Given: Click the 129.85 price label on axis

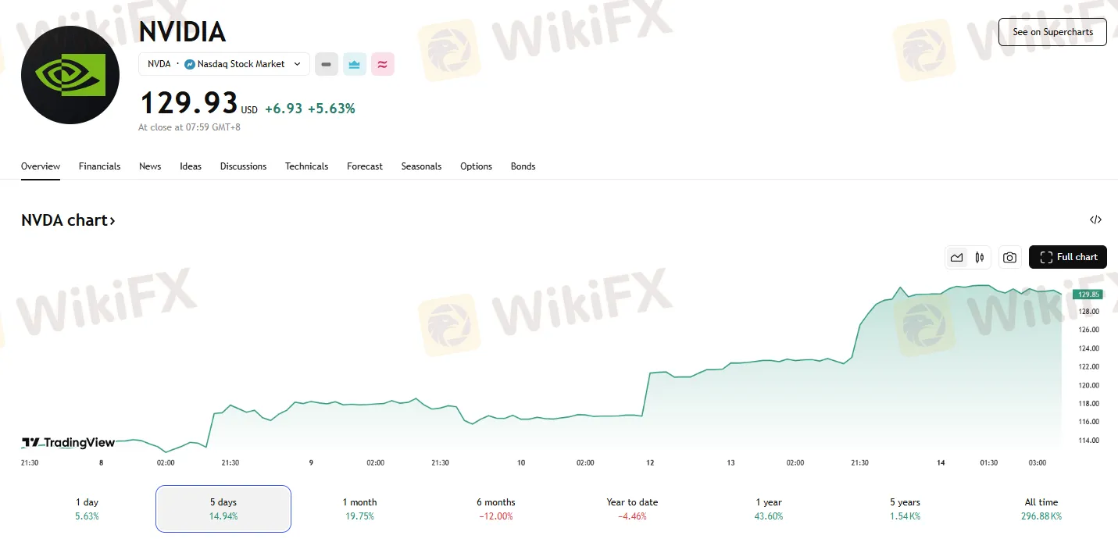Looking at the screenshot, I should click(1088, 294).
